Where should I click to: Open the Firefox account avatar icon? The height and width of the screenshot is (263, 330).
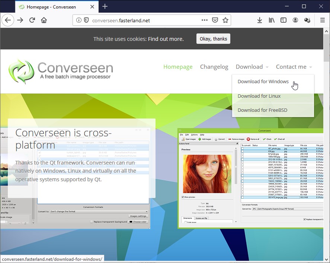click(295, 20)
